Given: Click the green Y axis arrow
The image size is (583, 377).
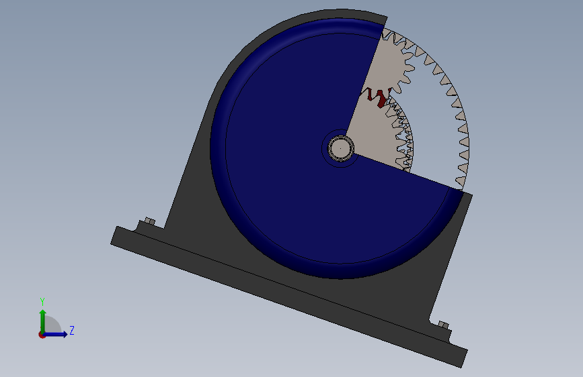Looking at the screenshot, I should pos(42,321).
